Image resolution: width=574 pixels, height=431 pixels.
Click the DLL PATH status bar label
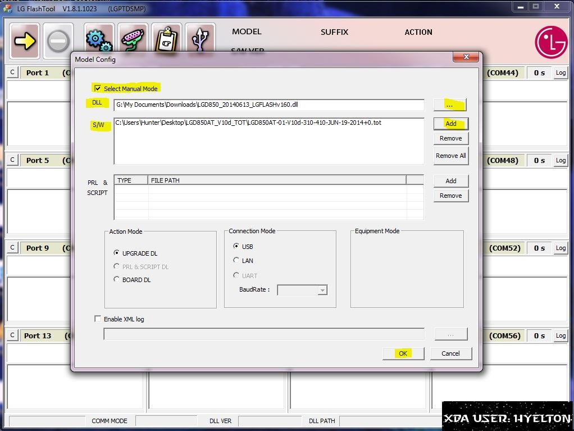point(322,421)
